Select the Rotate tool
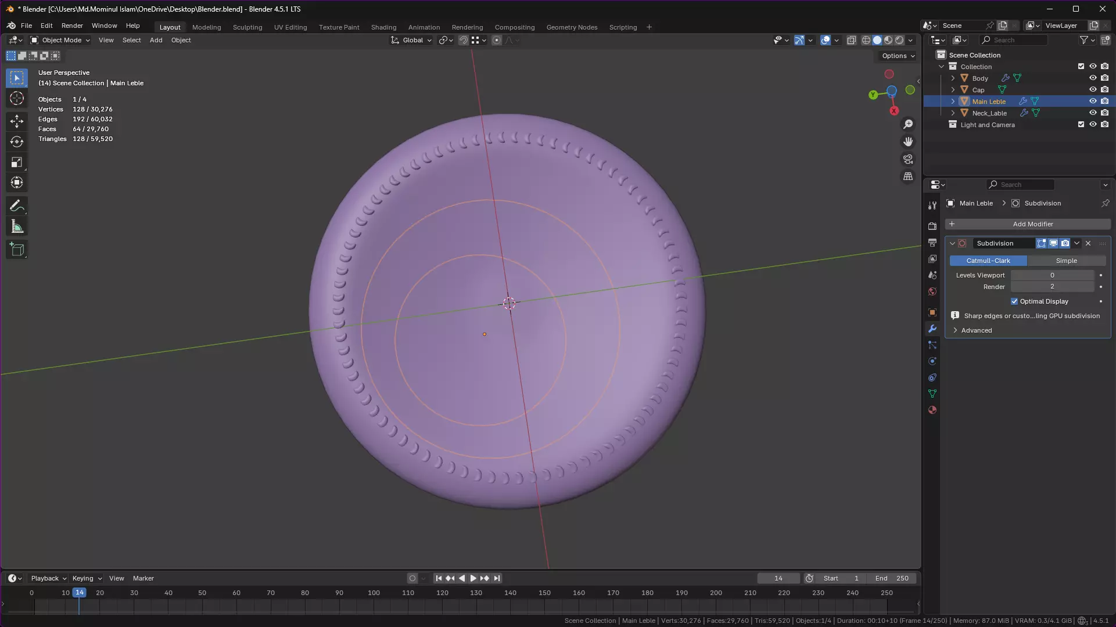This screenshot has height=627, width=1116. click(x=17, y=142)
